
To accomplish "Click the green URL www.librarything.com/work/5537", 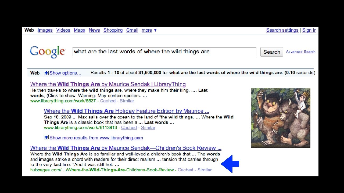I will pos(63,101).
